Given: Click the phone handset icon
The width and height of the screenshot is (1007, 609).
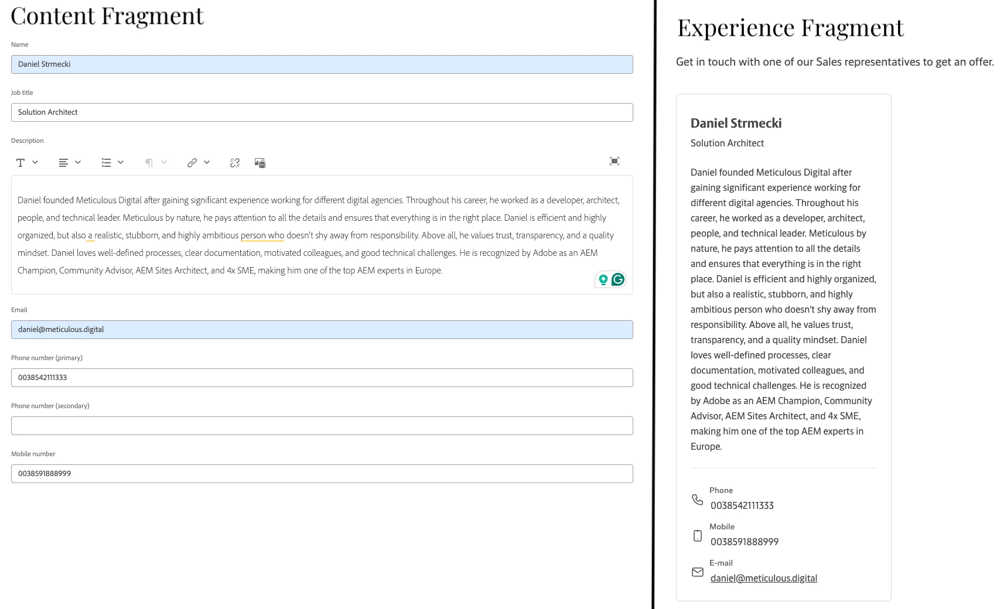Looking at the screenshot, I should (x=697, y=499).
